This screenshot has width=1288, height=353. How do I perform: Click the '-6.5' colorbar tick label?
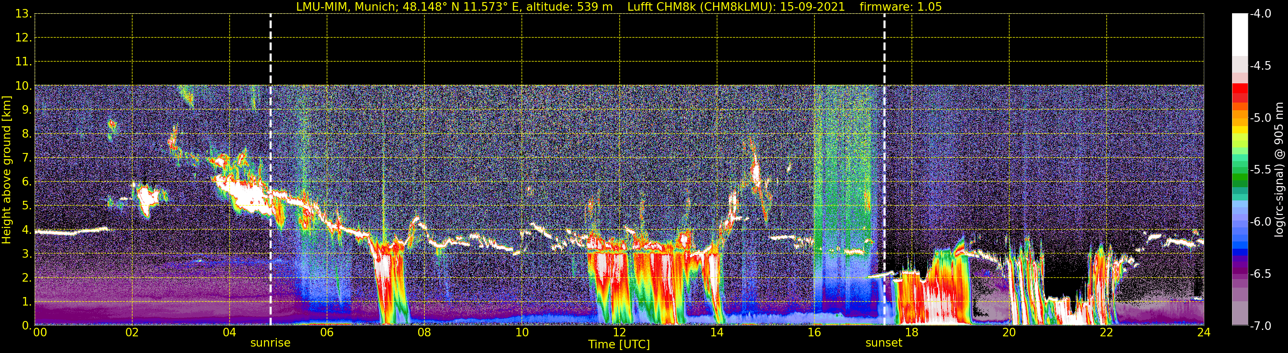[1261, 274]
